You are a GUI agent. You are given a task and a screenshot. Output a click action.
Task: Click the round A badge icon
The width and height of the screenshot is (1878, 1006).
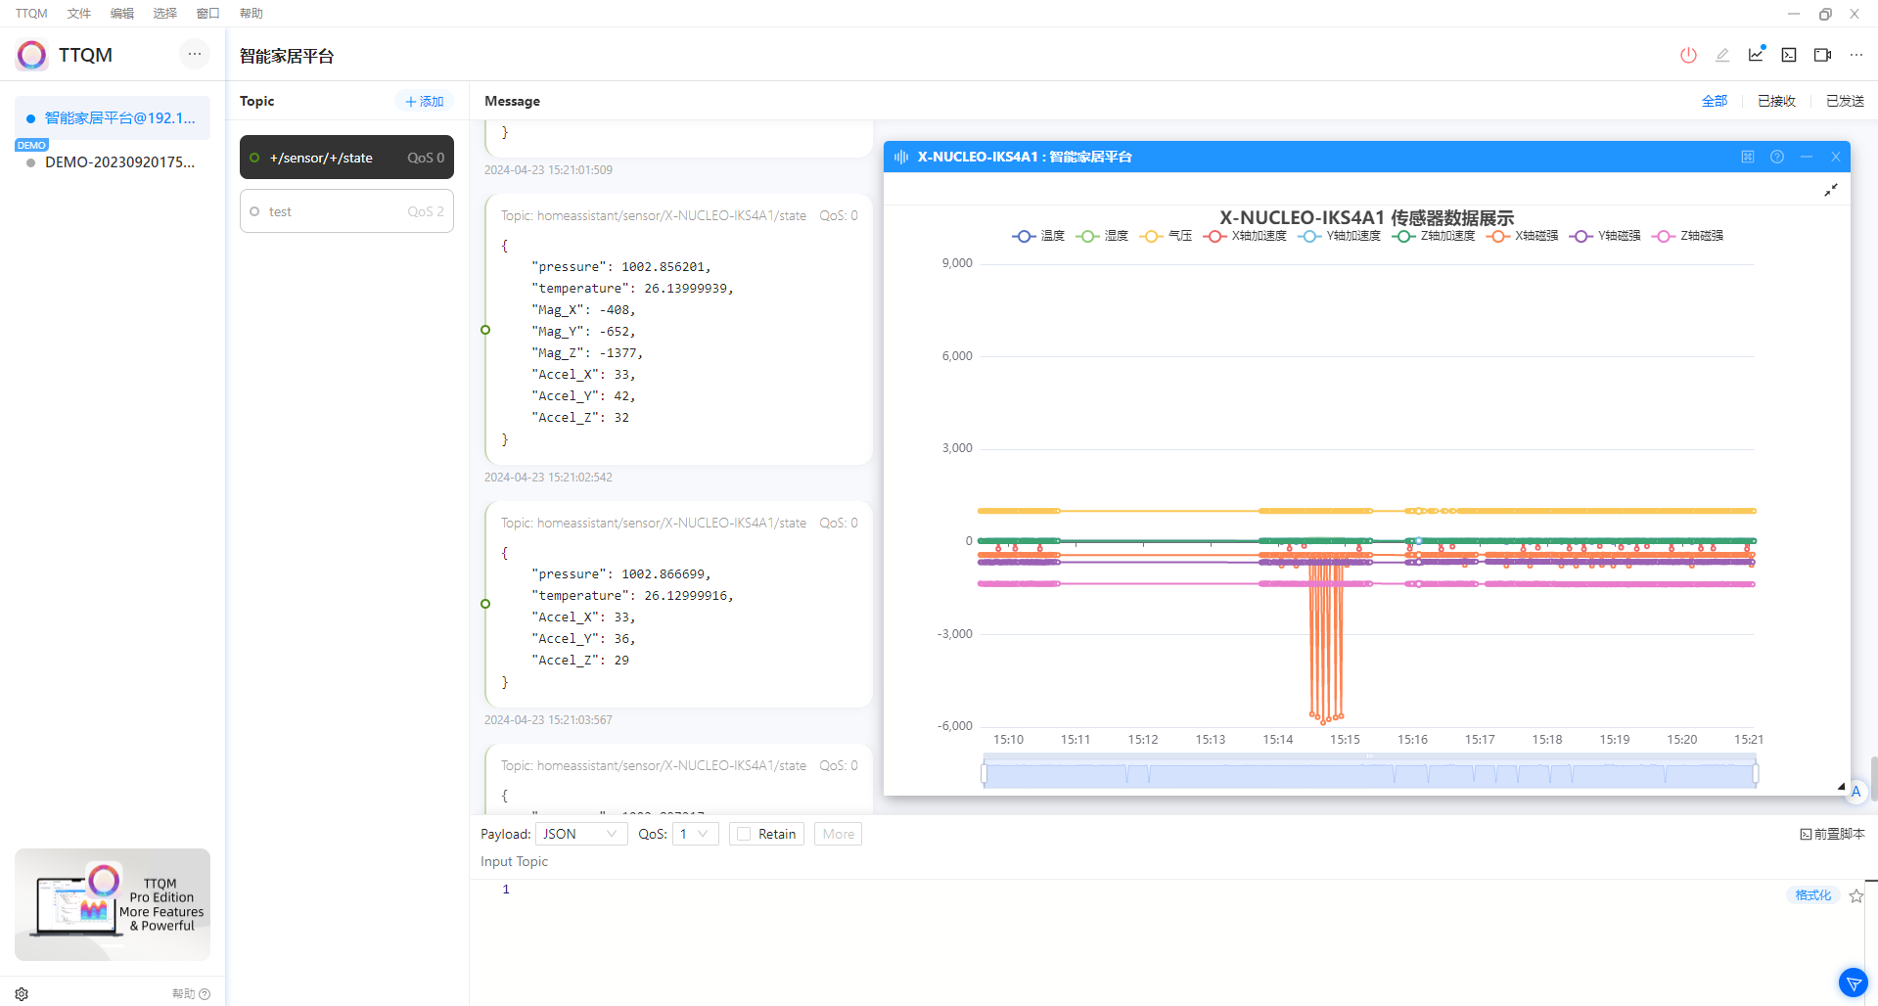click(x=1855, y=792)
